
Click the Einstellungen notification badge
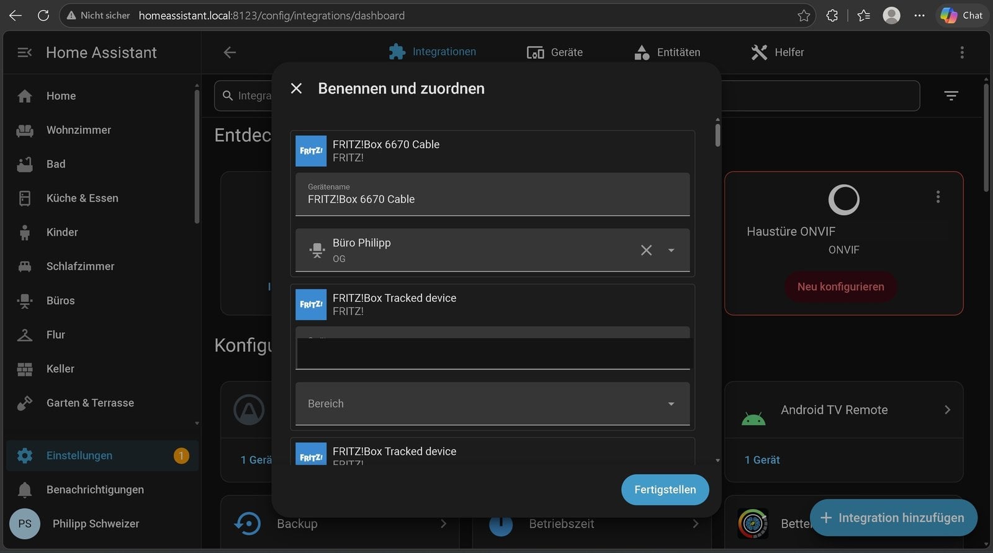[x=181, y=456]
